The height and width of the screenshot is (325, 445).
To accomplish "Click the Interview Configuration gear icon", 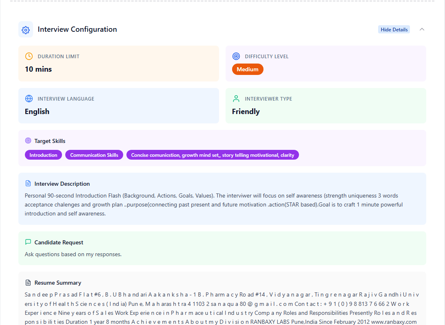I will pos(26,30).
